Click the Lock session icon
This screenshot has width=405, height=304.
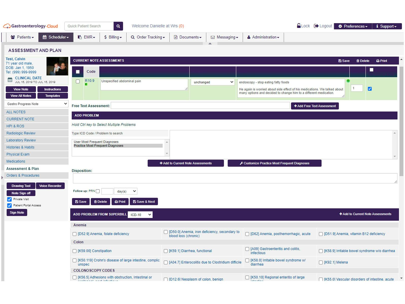point(299,26)
